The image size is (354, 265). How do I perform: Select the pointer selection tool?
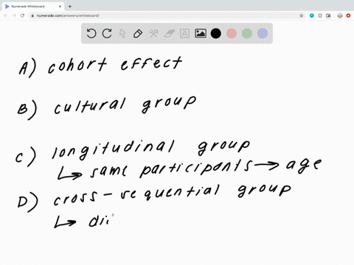tap(122, 33)
